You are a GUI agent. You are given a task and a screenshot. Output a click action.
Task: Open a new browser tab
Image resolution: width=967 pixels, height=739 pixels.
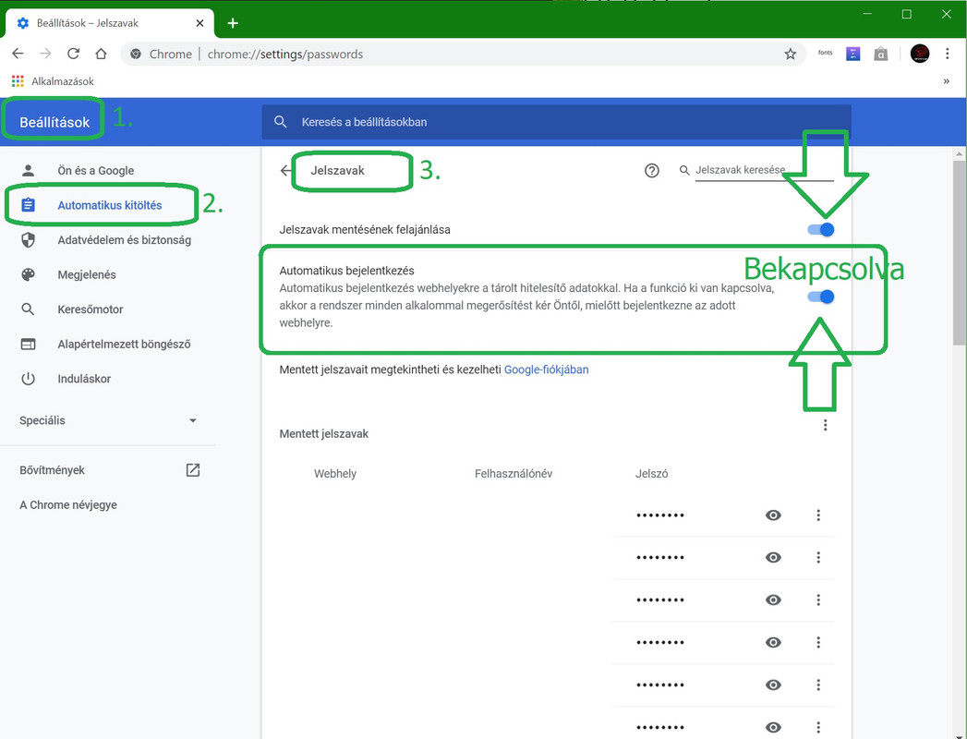click(233, 23)
